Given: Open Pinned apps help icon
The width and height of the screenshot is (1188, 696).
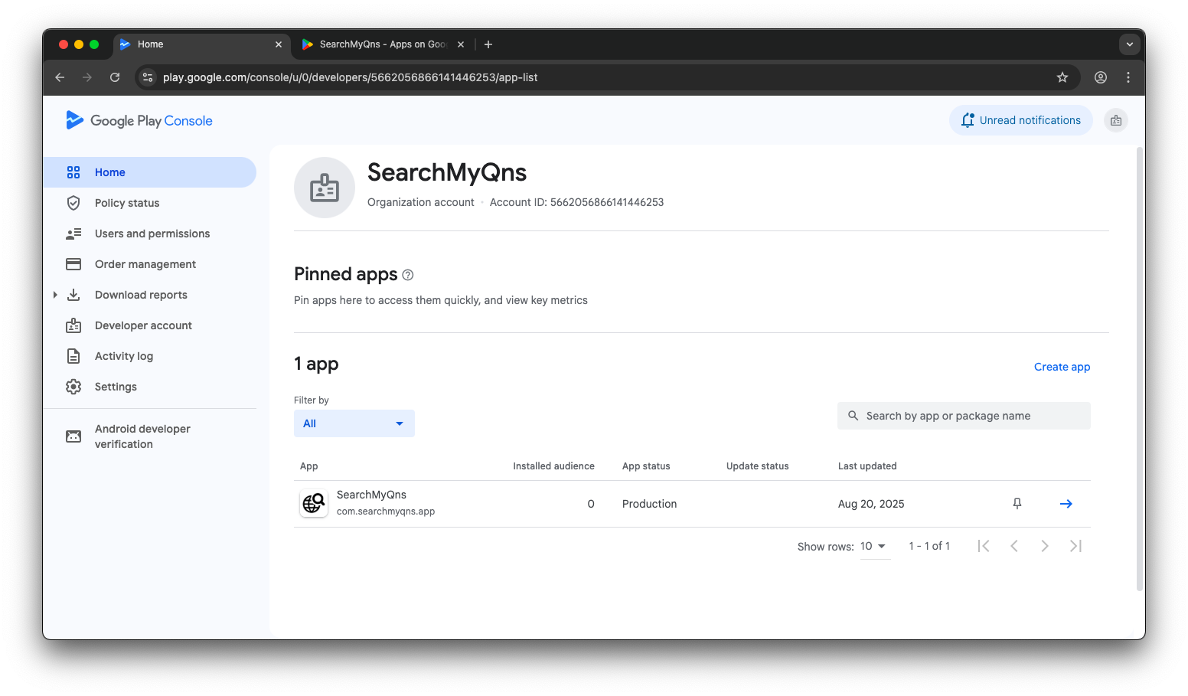Looking at the screenshot, I should click(408, 275).
